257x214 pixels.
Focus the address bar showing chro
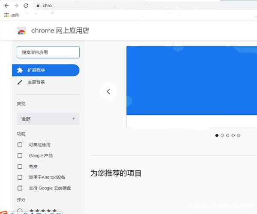click(x=144, y=6)
